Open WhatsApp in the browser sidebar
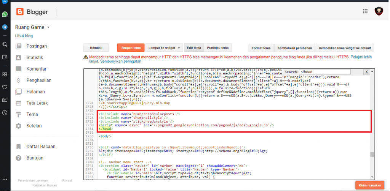 [x=5, y=14]
